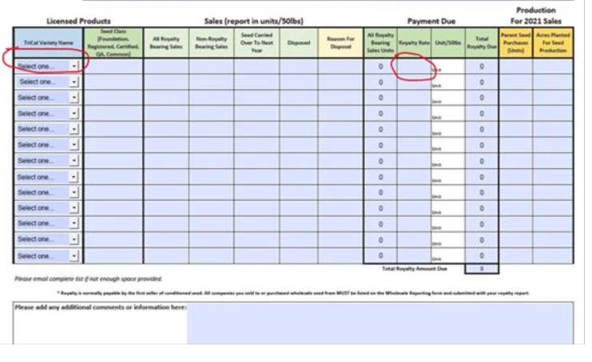This screenshot has width=592, height=362.
Task: Click the first row Seed Class cell
Action: 113,66
